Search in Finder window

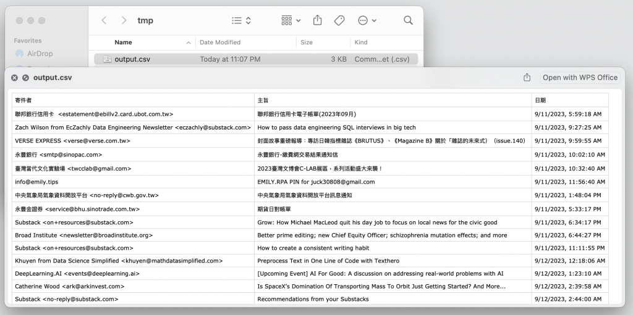pos(408,20)
